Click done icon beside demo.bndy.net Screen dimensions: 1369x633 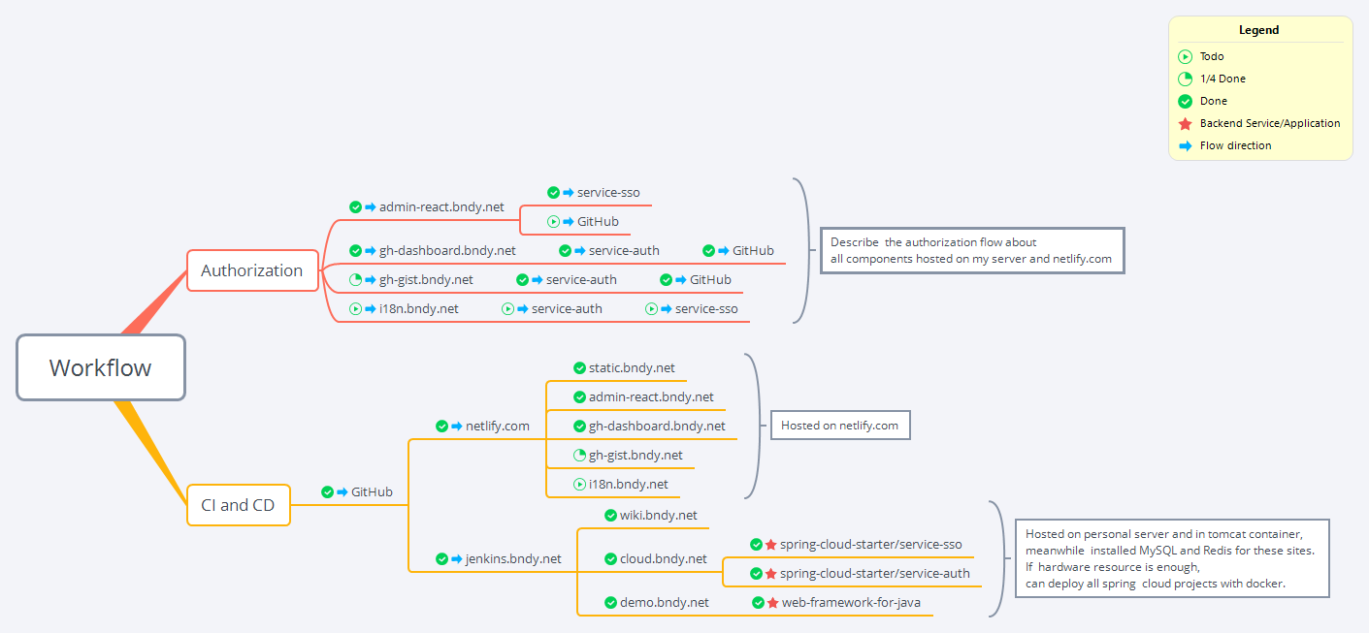[x=610, y=602]
